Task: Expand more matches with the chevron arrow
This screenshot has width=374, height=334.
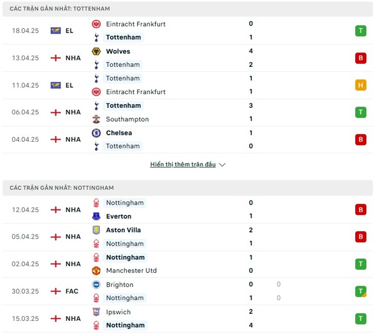Action: tap(222, 165)
